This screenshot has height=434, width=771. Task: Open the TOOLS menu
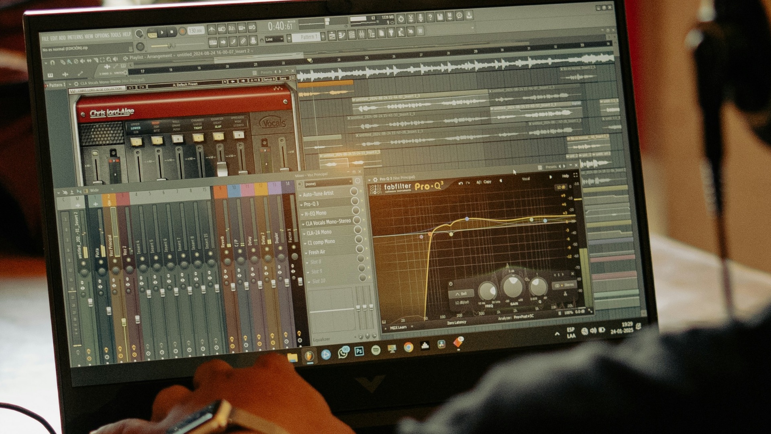[116, 35]
